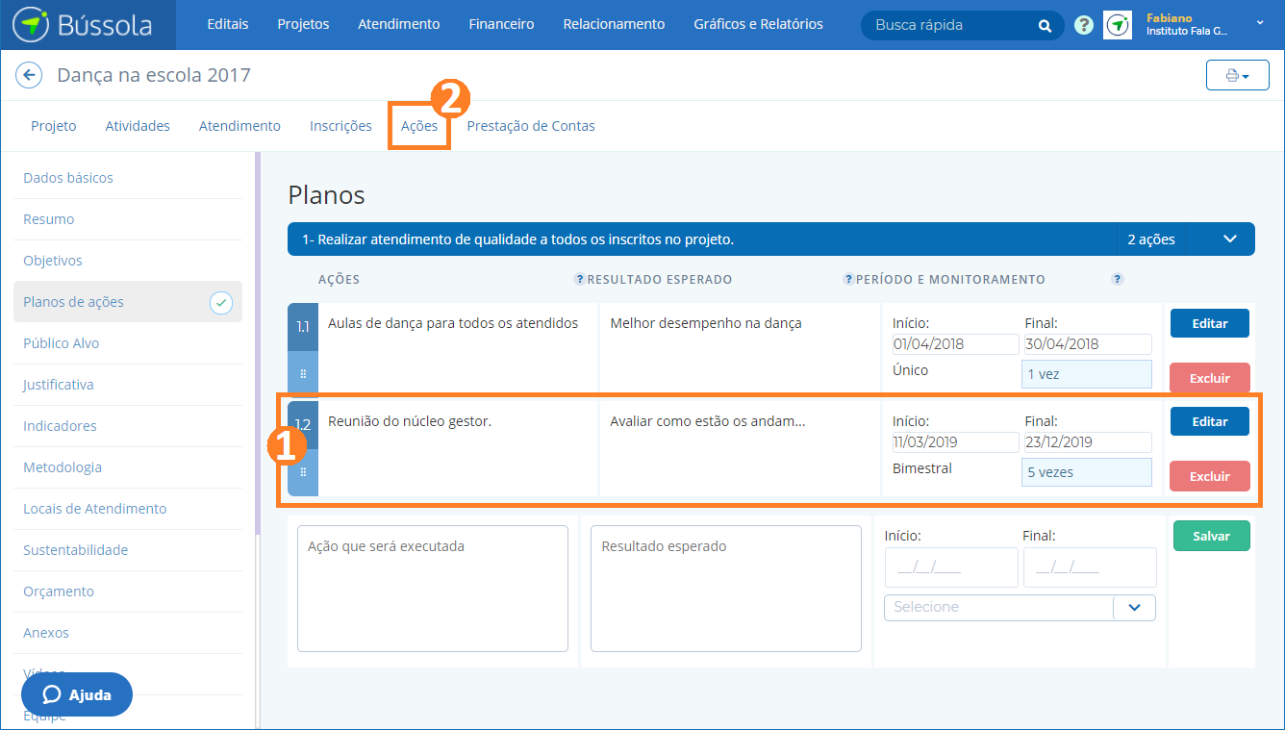Select Planos de ações in sidebar
Screen dimensions: 1285x730
click(128, 302)
